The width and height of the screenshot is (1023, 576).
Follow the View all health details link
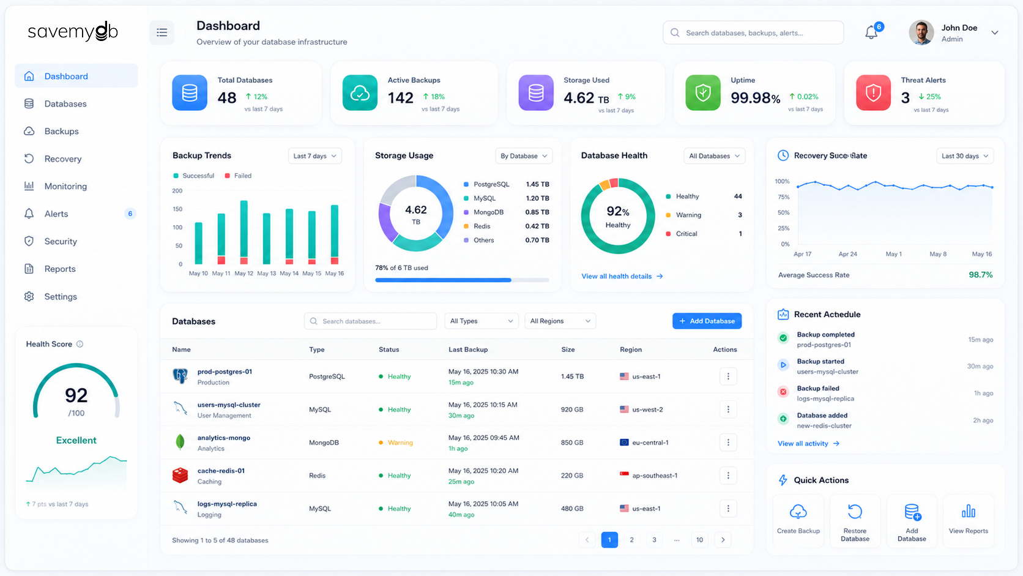(622, 276)
